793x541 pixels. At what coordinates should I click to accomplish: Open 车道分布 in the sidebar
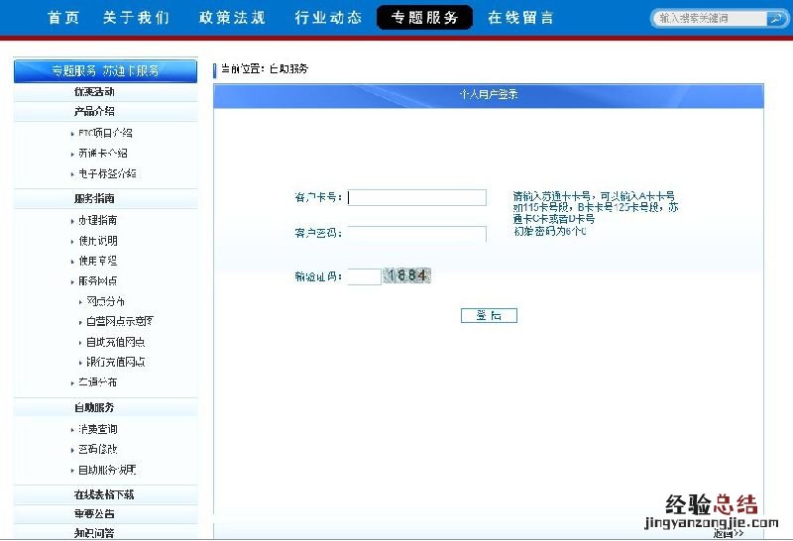(x=97, y=382)
